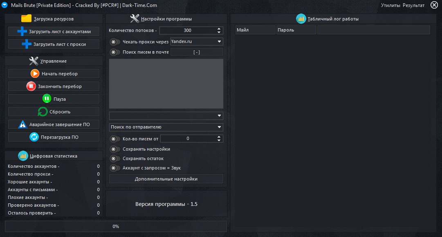This screenshot has height=237, width=442.
Task: Click the blue reload icon "Перезагрузка ПО"
Action: click(x=34, y=137)
